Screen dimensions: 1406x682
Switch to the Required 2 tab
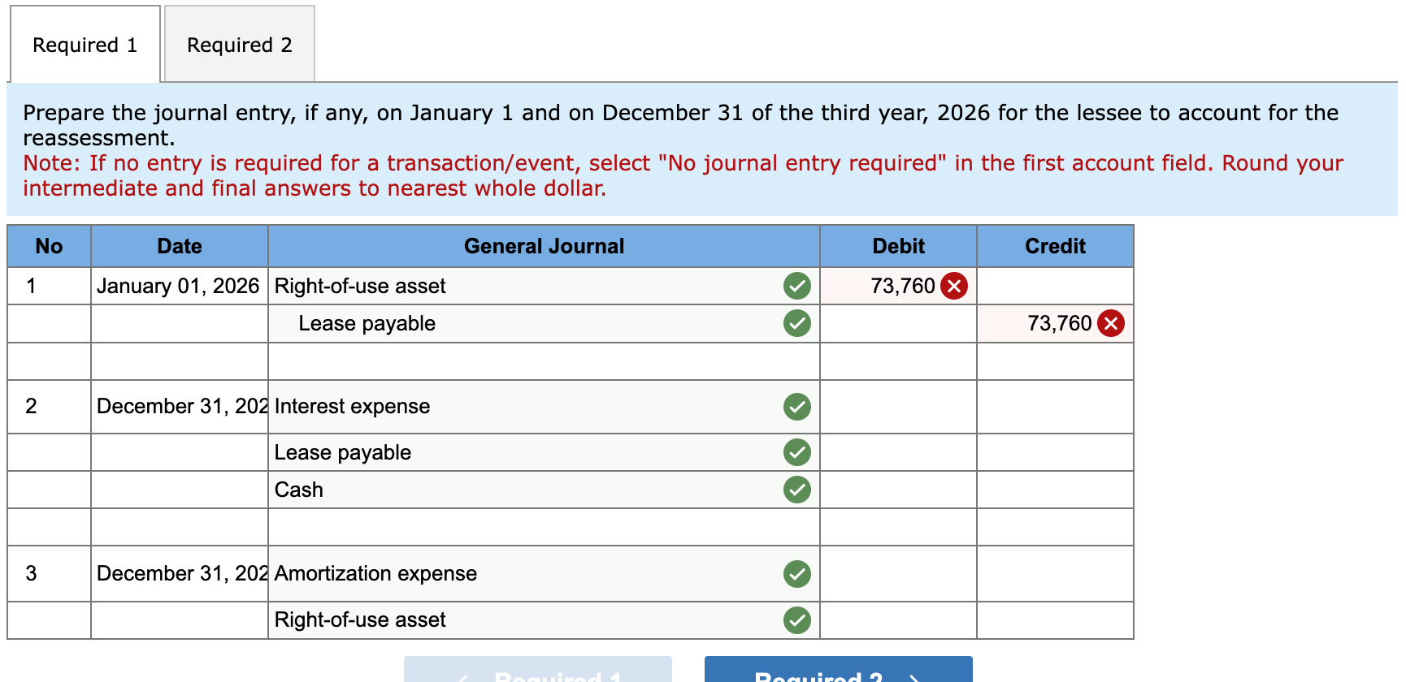point(240,45)
